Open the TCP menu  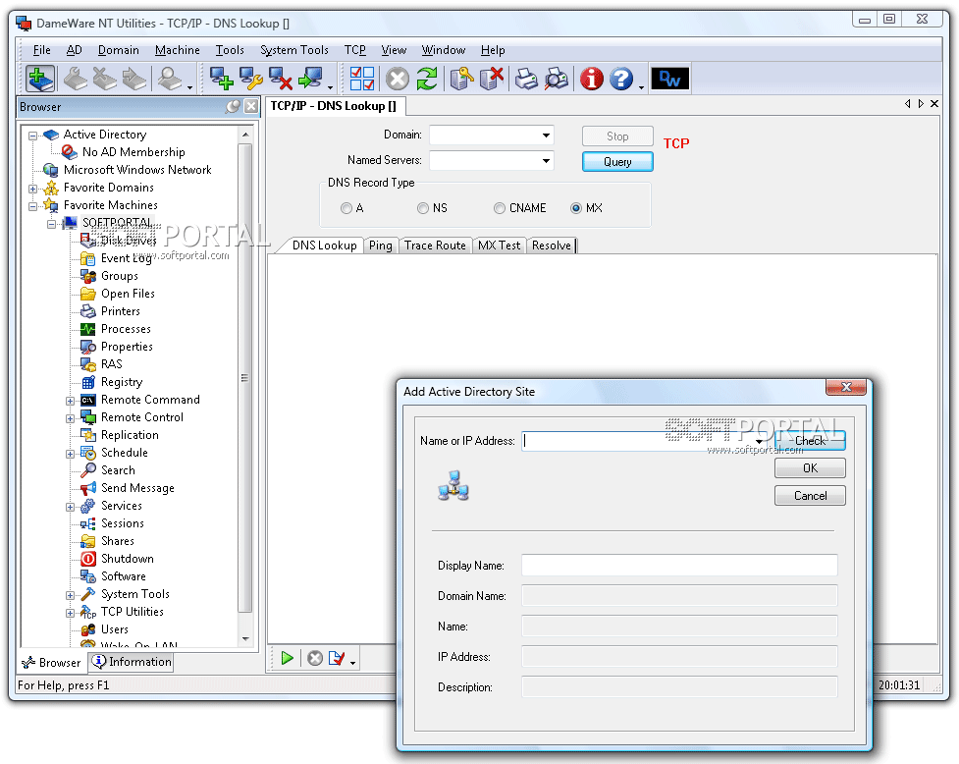pyautogui.click(x=354, y=50)
